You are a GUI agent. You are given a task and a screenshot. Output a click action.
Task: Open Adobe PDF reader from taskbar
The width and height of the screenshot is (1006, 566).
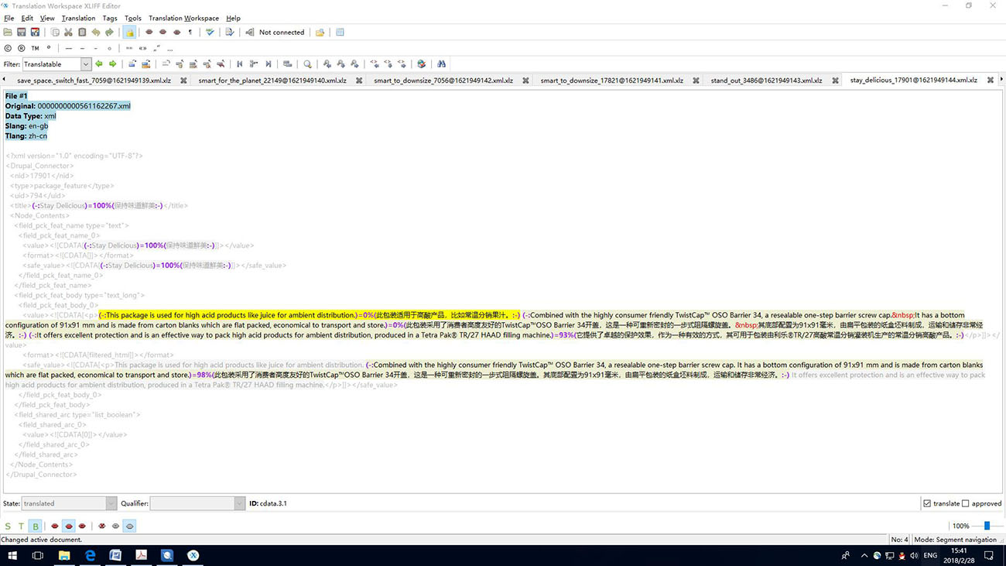click(x=141, y=555)
